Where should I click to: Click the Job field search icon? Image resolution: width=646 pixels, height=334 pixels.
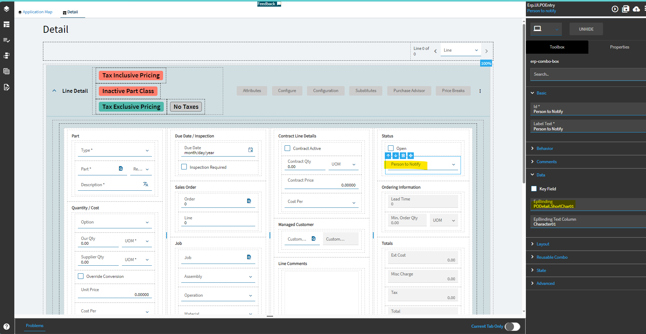pyautogui.click(x=249, y=257)
